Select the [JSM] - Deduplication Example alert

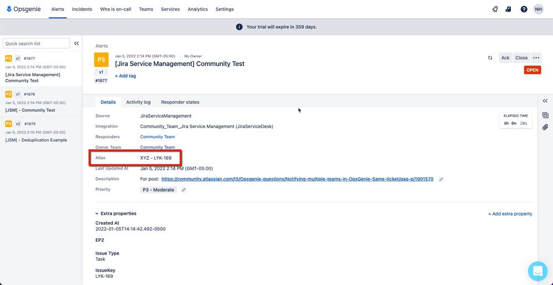[41, 131]
